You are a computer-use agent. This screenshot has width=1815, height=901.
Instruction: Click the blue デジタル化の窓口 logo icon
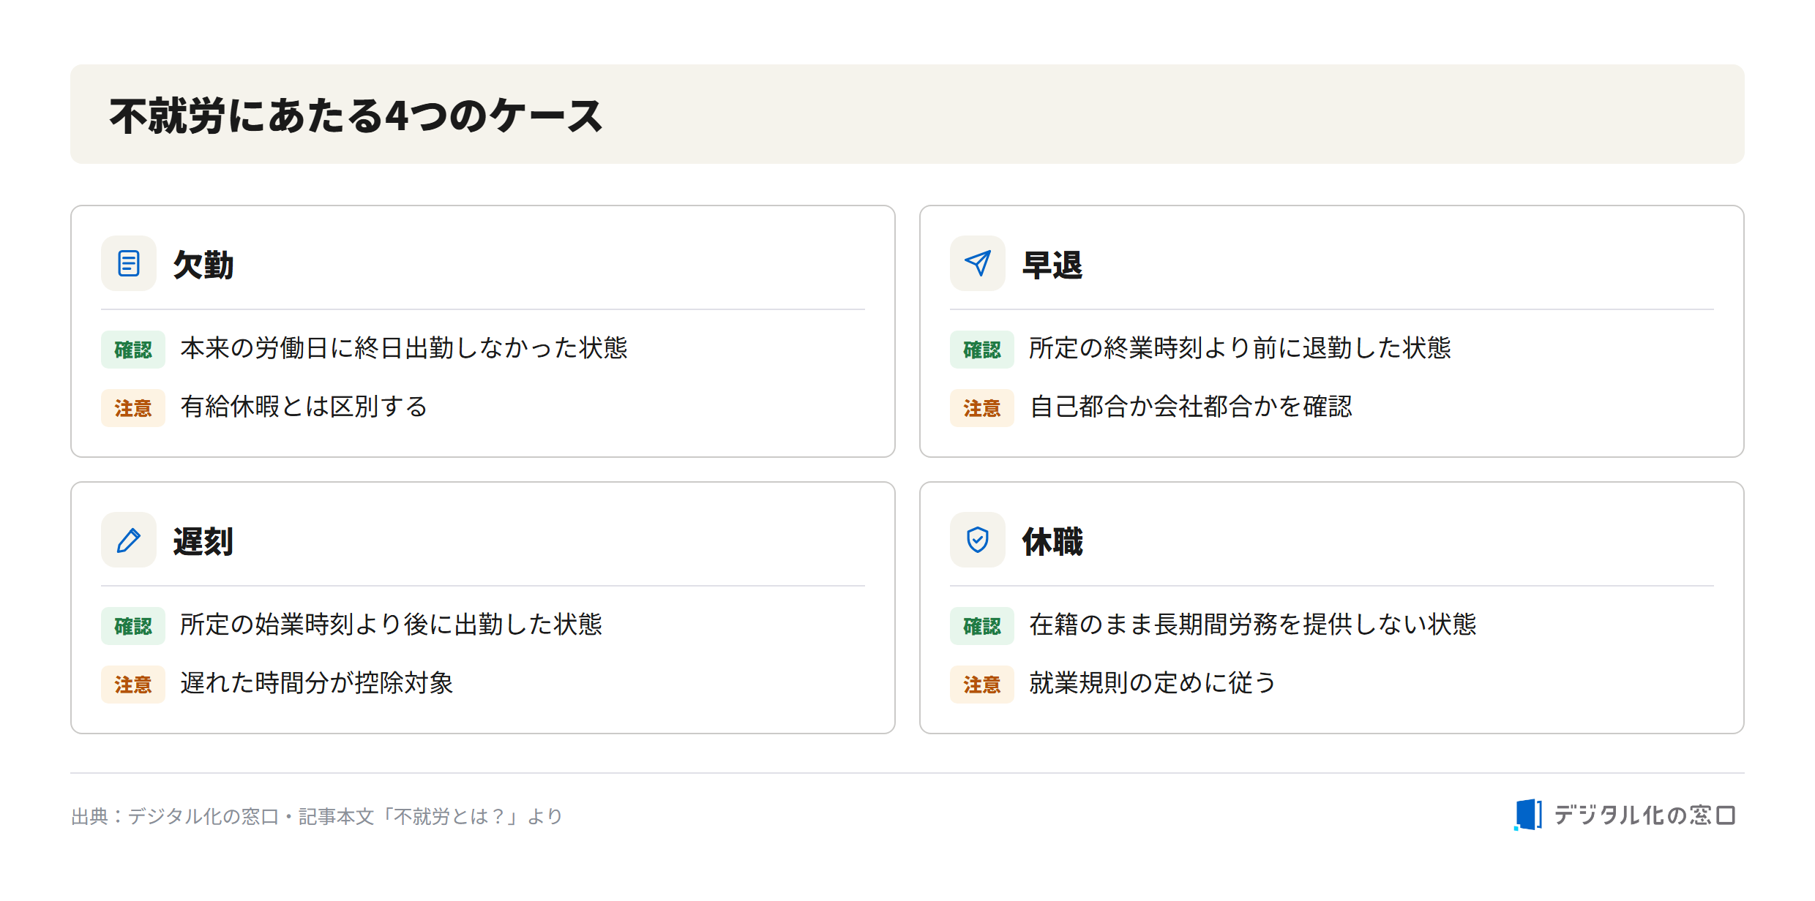tap(1528, 815)
